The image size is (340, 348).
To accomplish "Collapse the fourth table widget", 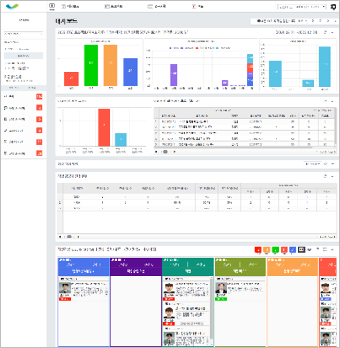I will tap(332, 176).
